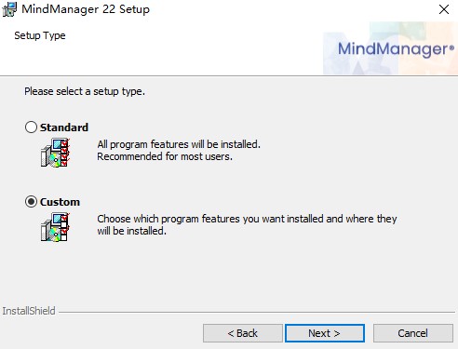Click the Custom setup installer icon
This screenshot has height=349, width=458.
coord(55,227)
